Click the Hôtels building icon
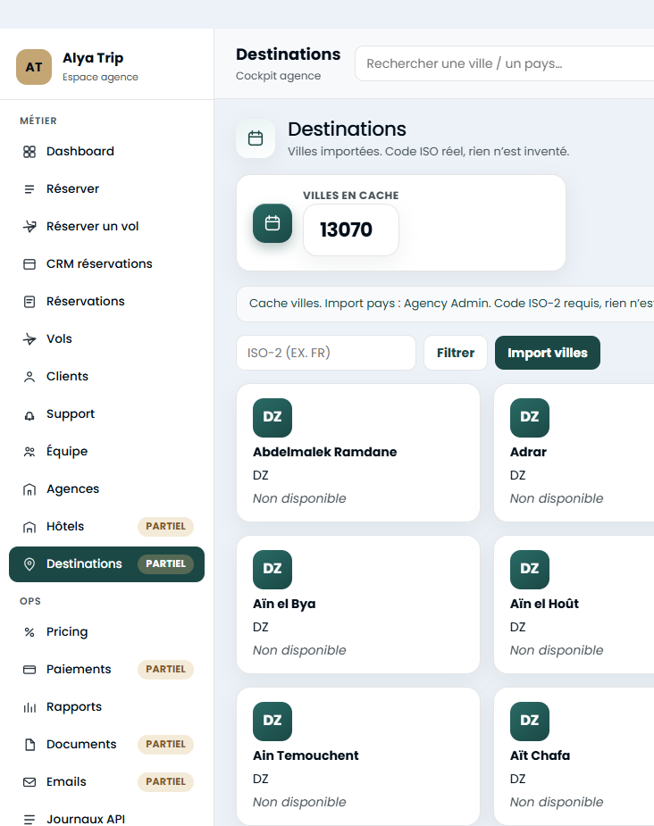Screen dimensions: 654x826 pyautogui.click(x=29, y=527)
